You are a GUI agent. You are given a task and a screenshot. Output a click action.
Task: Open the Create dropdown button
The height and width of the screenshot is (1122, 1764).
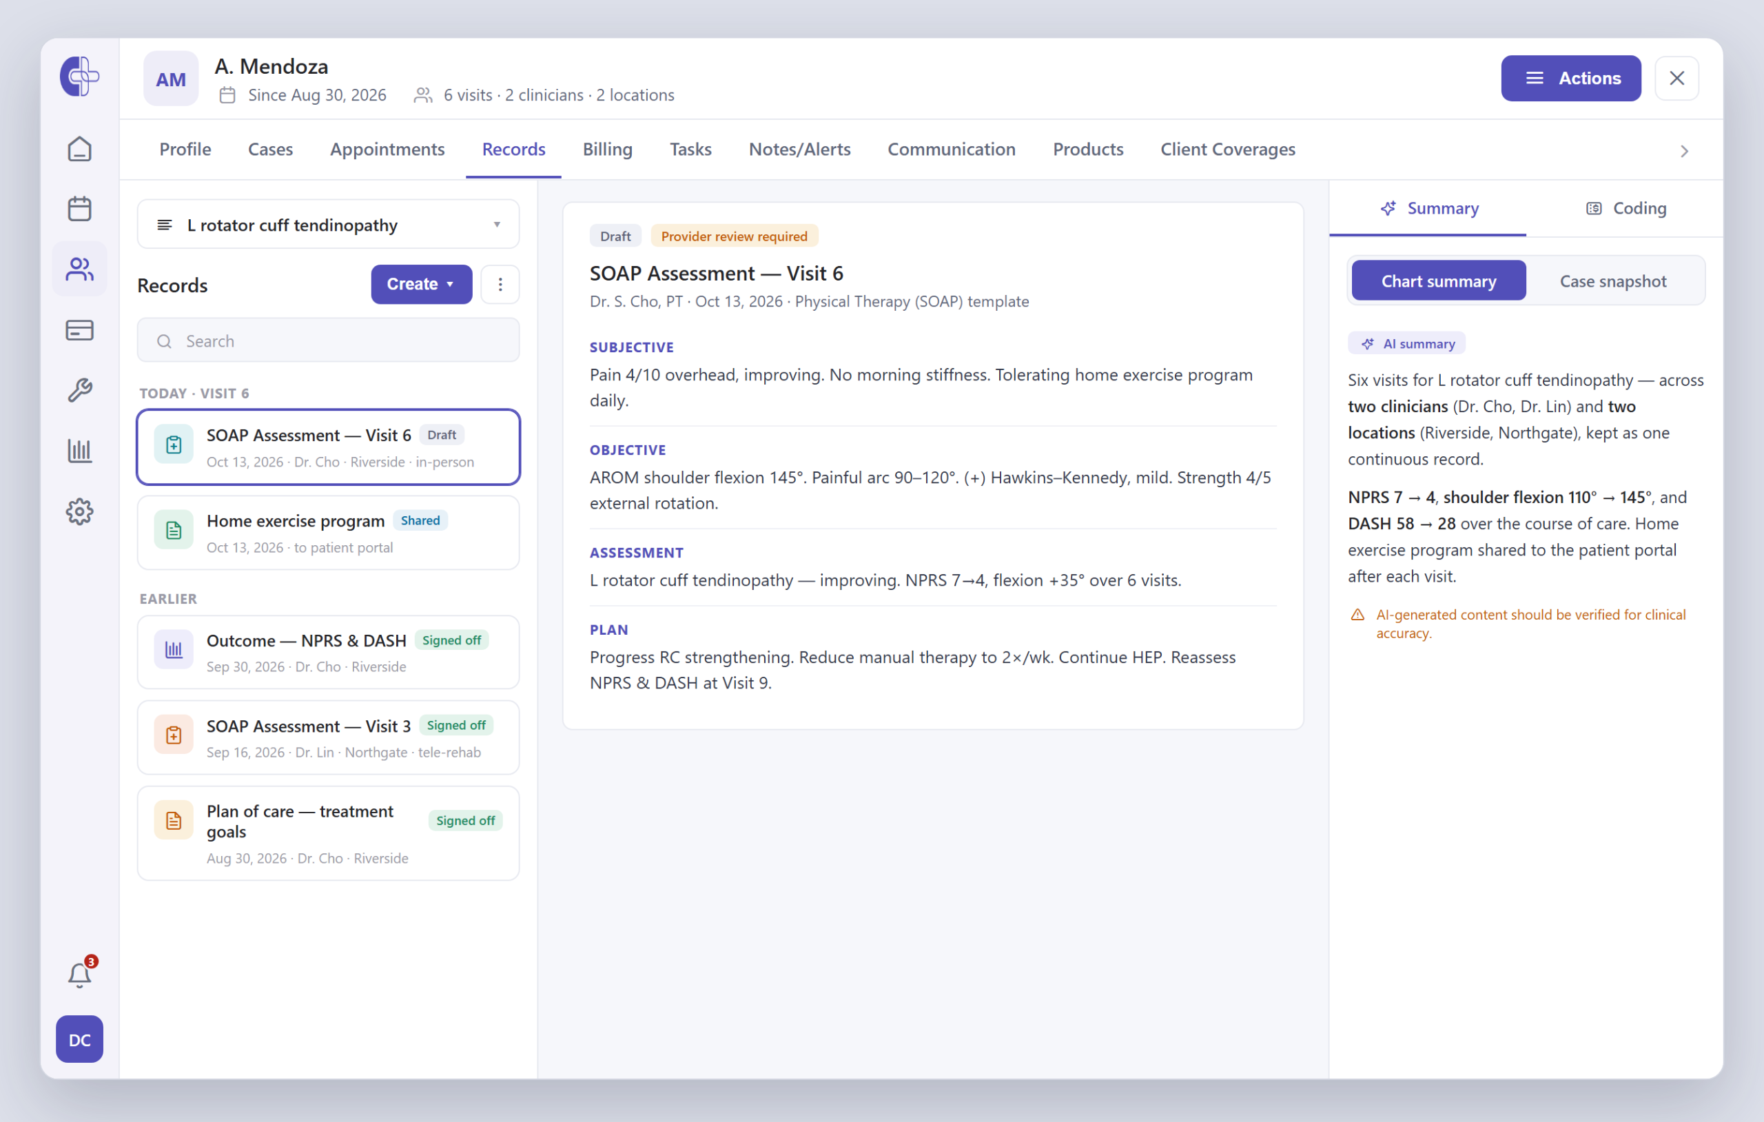[421, 285]
